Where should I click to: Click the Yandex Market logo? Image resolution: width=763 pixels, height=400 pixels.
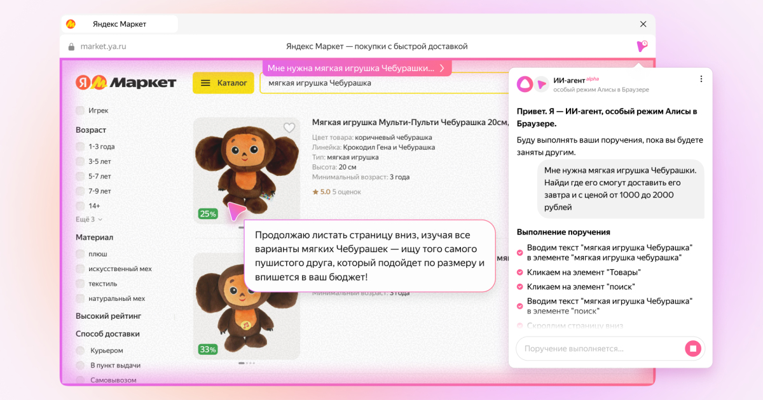[126, 83]
